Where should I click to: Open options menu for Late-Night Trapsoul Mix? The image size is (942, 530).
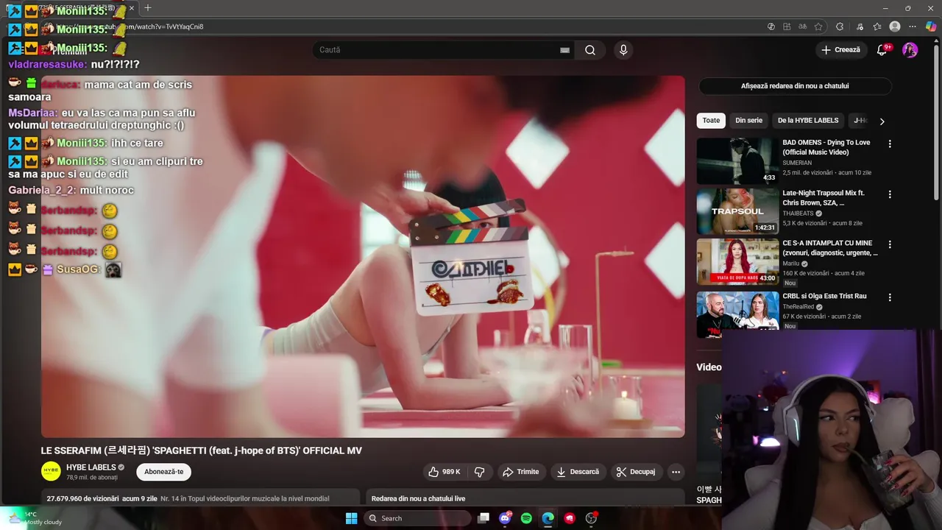890,194
